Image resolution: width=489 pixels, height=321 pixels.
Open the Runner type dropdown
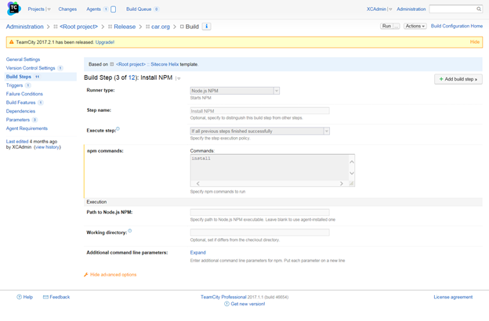(234, 91)
